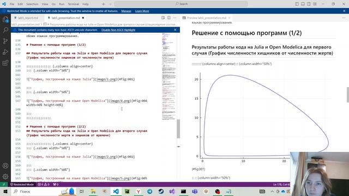The width and height of the screenshot is (349, 196).
Task: Open Steam from the taskbar
Action: (161, 191)
